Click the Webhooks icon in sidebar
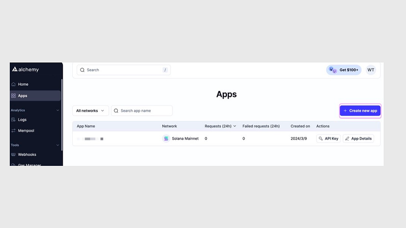The width and height of the screenshot is (406, 228). pos(13,155)
